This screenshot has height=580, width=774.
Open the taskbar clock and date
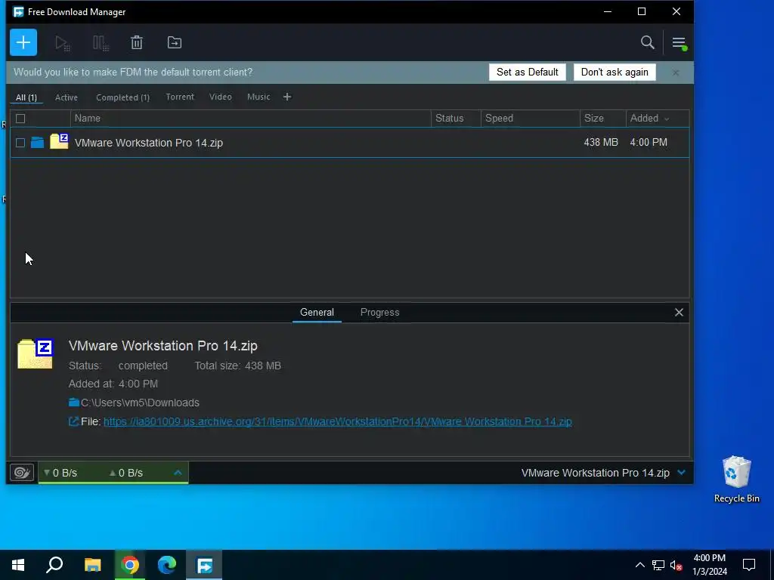point(709,565)
